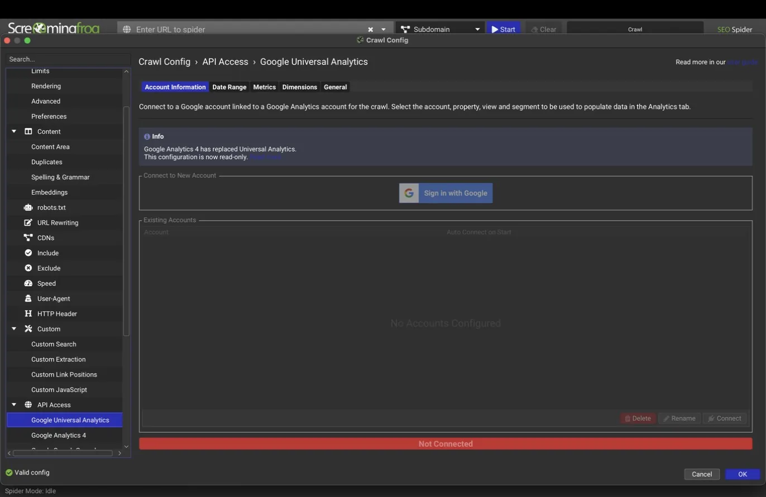Viewport: 766px width, 497px height.
Task: Open the Subdomain mode dropdown
Action: coord(440,29)
